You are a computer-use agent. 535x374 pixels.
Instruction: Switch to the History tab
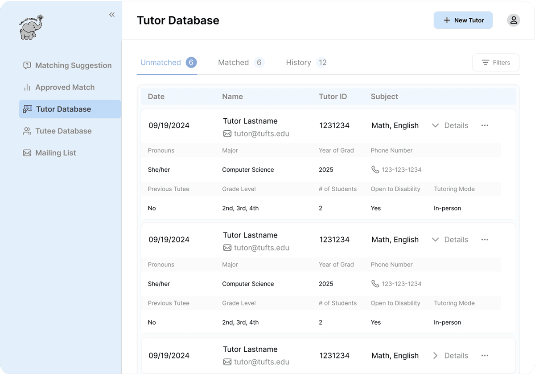[306, 63]
